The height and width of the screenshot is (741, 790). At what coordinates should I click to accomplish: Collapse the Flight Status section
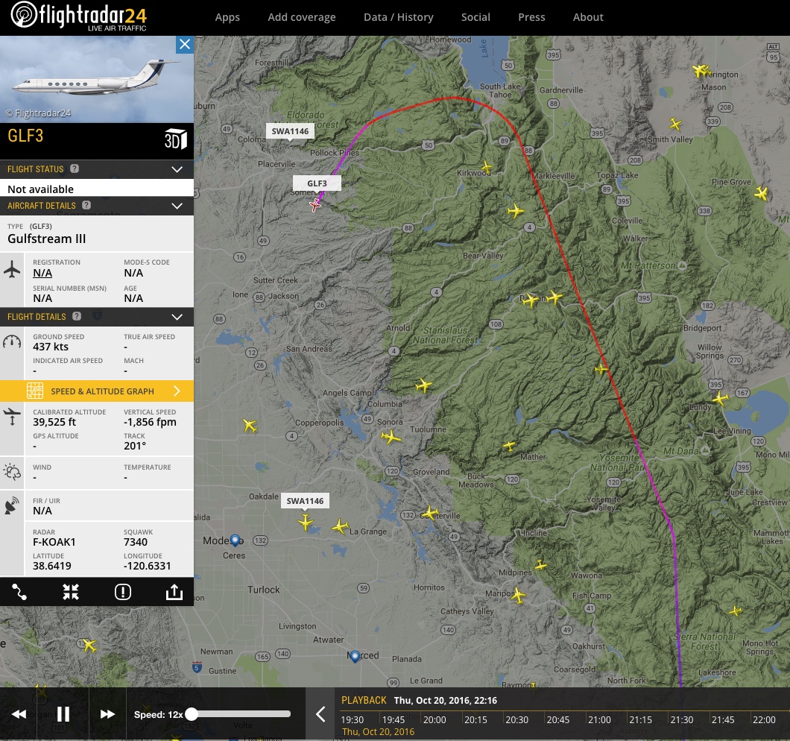177,169
